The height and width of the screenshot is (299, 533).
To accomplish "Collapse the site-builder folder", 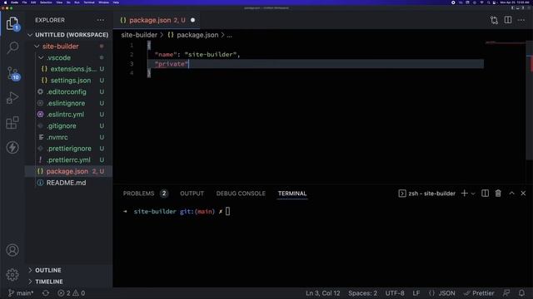I will [x=68, y=47].
